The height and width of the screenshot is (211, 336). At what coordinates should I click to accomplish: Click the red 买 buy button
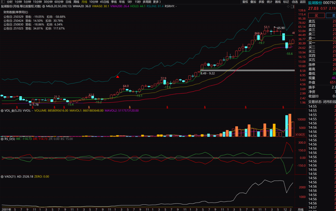[316, 16]
